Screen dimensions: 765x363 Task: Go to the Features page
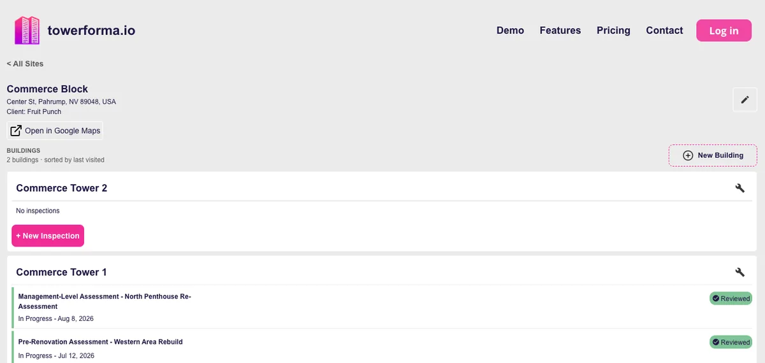coord(560,31)
